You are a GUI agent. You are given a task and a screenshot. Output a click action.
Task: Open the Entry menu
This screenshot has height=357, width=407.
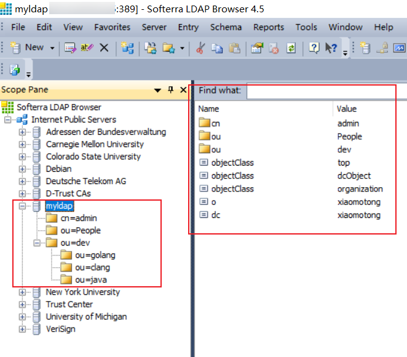[x=188, y=27]
